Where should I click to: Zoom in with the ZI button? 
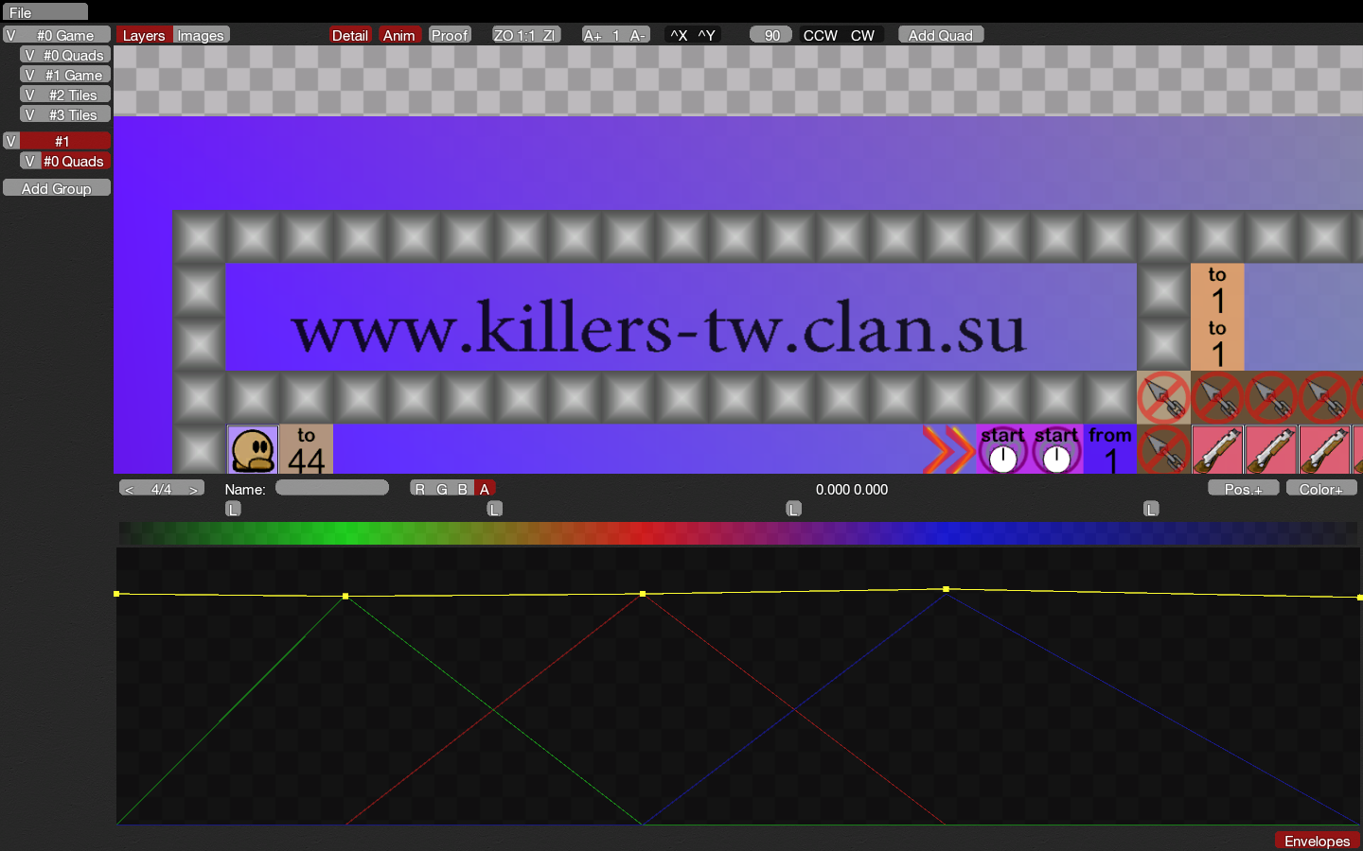point(549,35)
